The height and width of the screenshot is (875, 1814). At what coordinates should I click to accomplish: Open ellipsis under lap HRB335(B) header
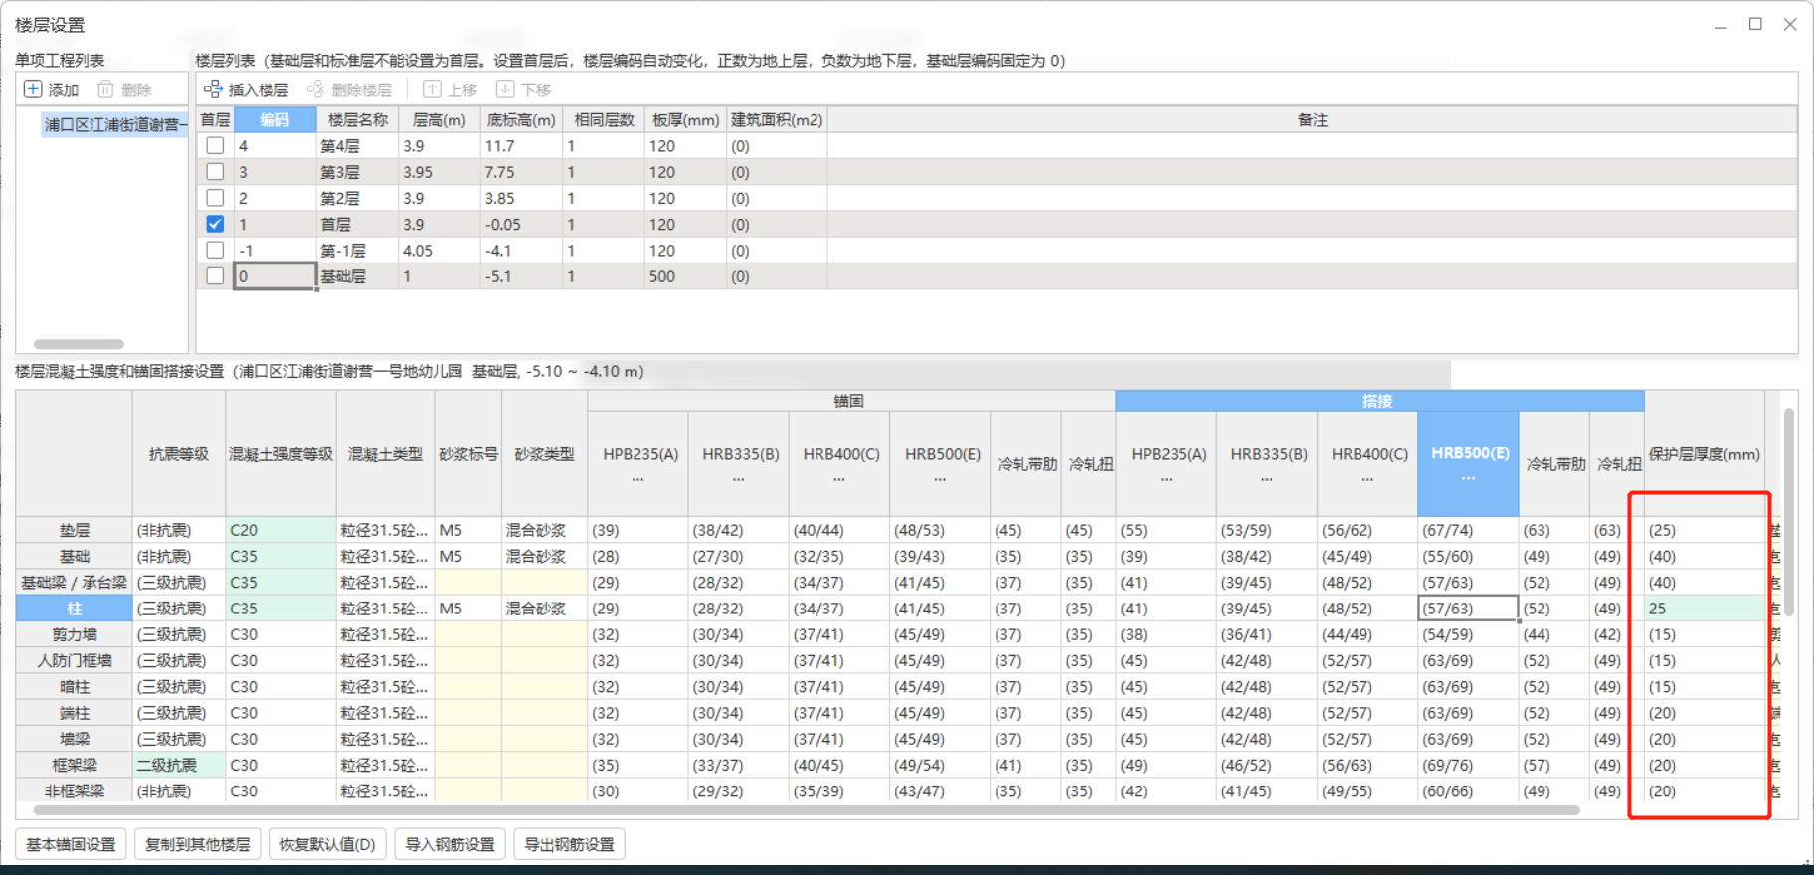click(x=1267, y=479)
